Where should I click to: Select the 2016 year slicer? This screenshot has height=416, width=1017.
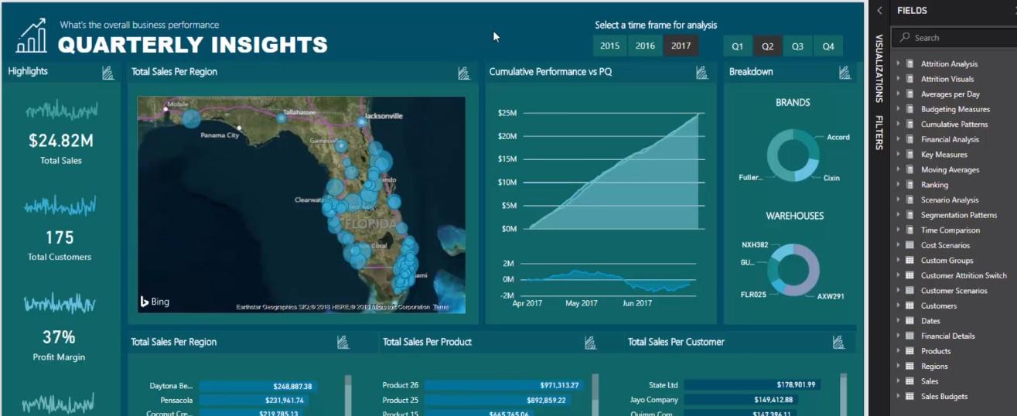tap(645, 46)
